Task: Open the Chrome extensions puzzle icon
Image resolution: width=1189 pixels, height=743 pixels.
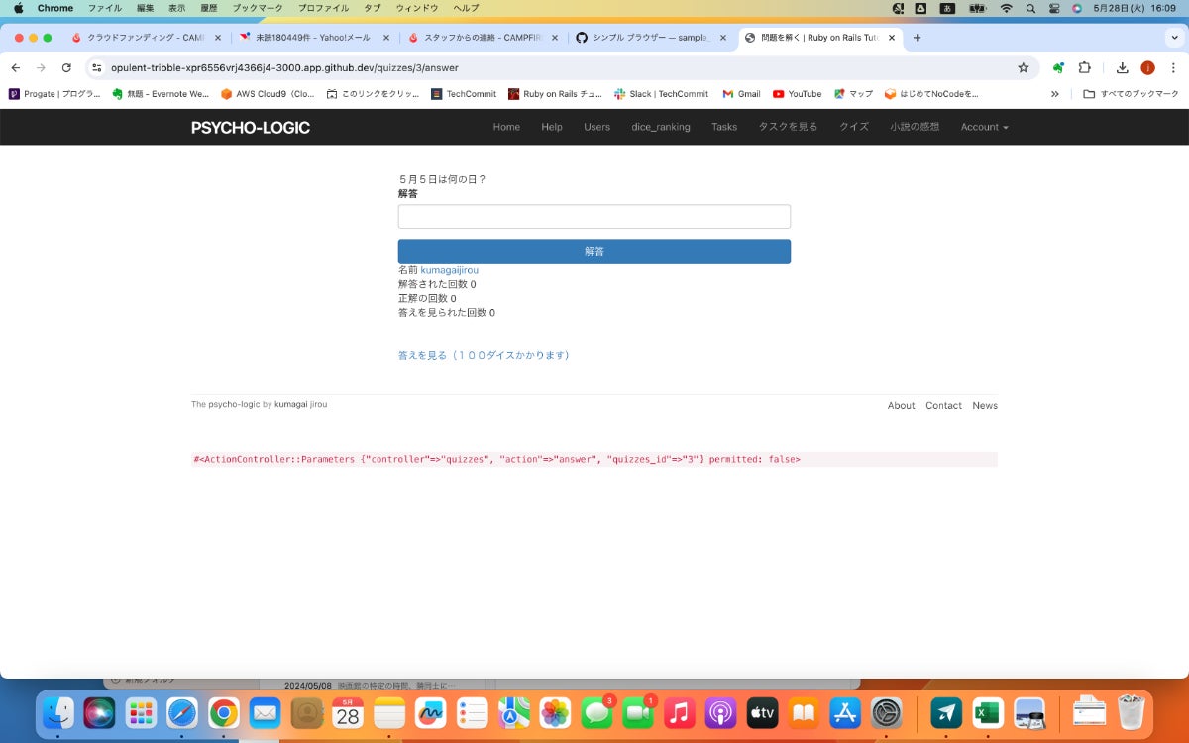Action: point(1084,67)
